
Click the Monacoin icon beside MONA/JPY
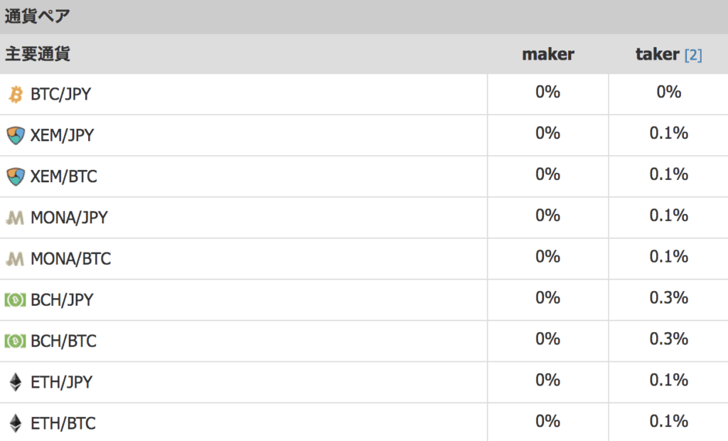(16, 218)
